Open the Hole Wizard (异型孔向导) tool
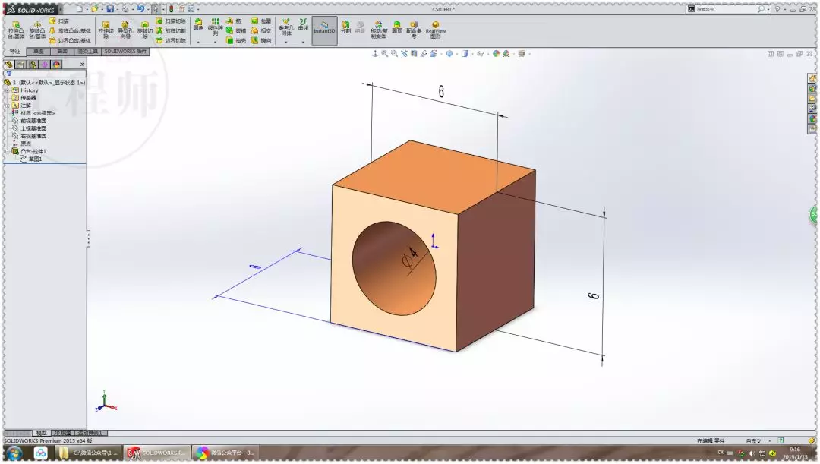 coord(125,30)
